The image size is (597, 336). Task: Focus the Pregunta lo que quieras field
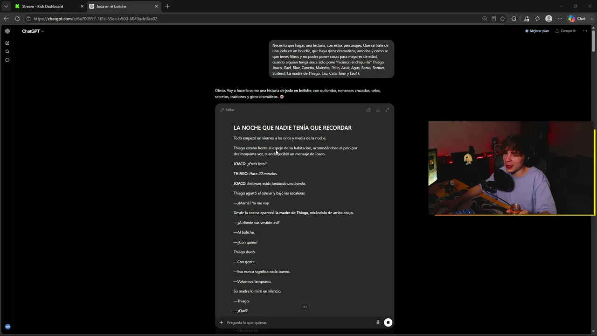coord(298,322)
